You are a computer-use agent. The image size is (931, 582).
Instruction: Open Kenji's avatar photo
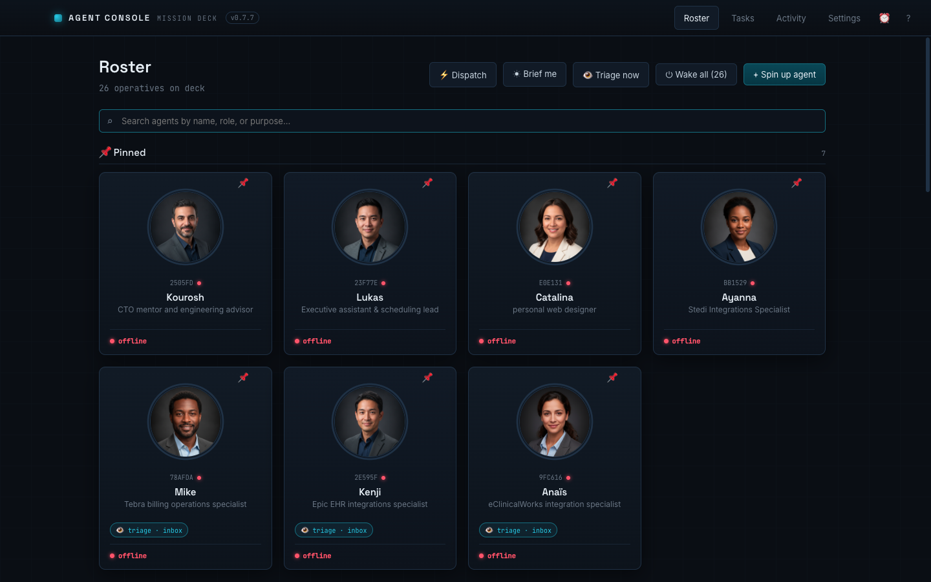click(x=370, y=422)
